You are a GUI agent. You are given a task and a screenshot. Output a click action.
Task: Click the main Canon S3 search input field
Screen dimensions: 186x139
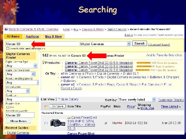pyautogui.click(x=42, y=44)
